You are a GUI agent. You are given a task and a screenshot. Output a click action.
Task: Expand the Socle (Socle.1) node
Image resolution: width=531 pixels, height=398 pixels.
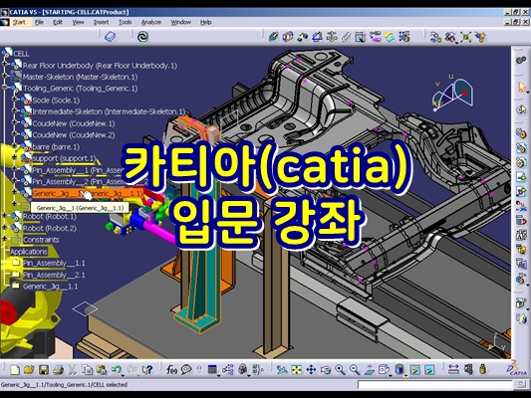tap(14, 99)
